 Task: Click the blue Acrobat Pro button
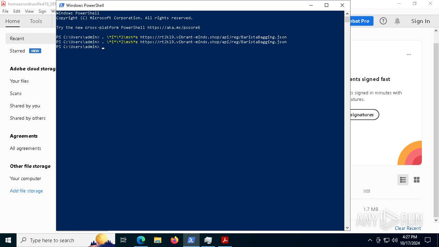point(361,21)
